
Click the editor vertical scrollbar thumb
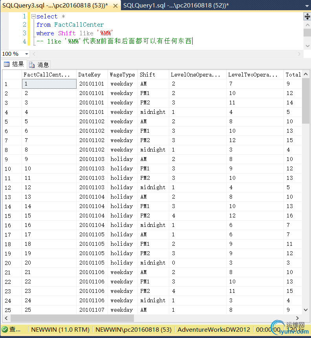[307, 33]
